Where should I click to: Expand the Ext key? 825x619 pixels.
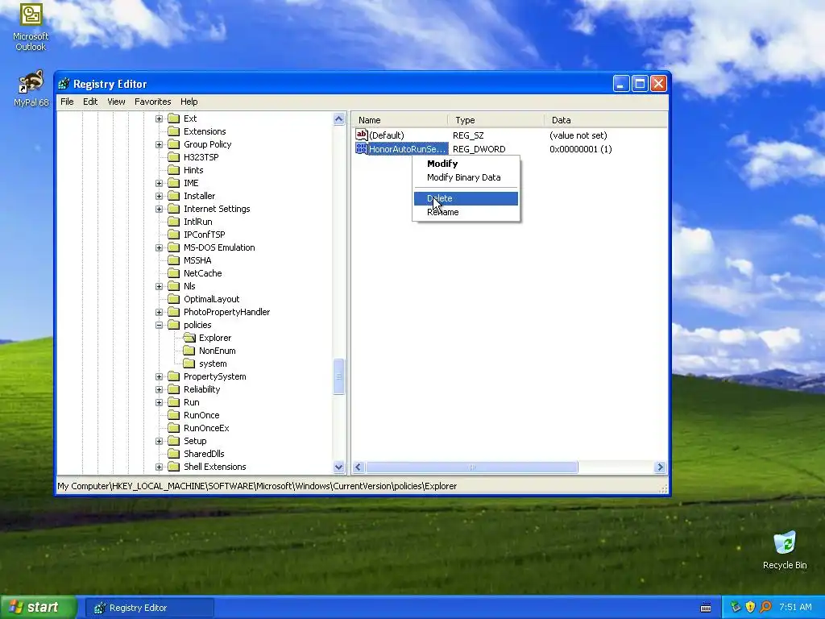pyautogui.click(x=159, y=119)
